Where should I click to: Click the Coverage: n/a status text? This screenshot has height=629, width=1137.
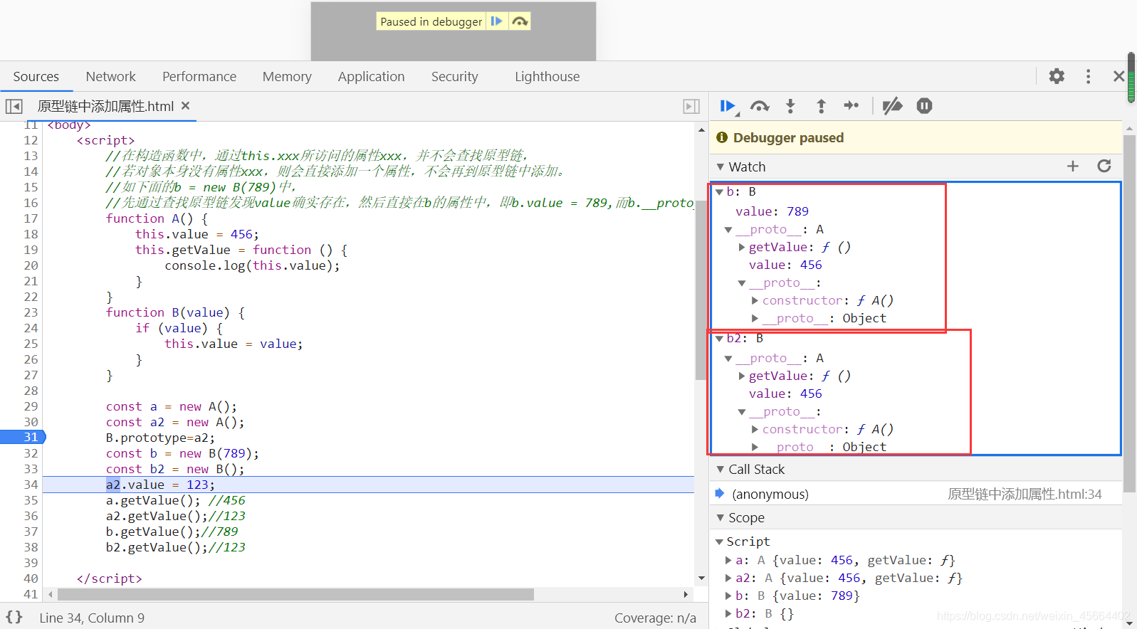pos(655,618)
